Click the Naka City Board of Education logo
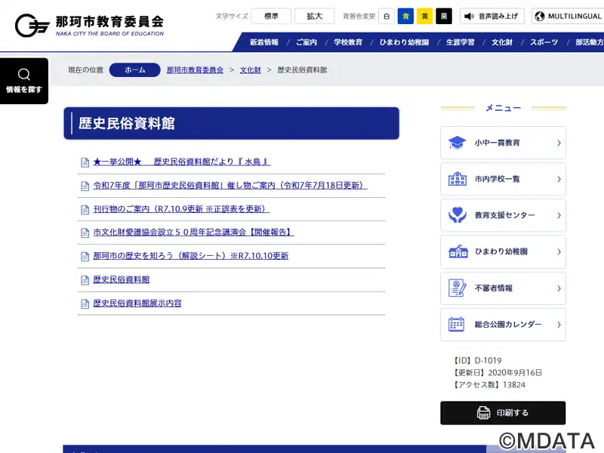Image resolution: width=604 pixels, height=453 pixels. 89,25
